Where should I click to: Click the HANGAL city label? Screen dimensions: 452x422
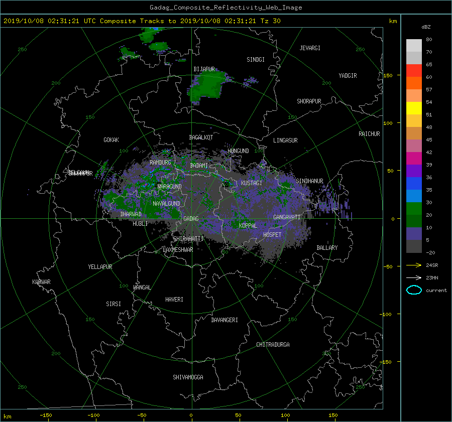click(142, 288)
